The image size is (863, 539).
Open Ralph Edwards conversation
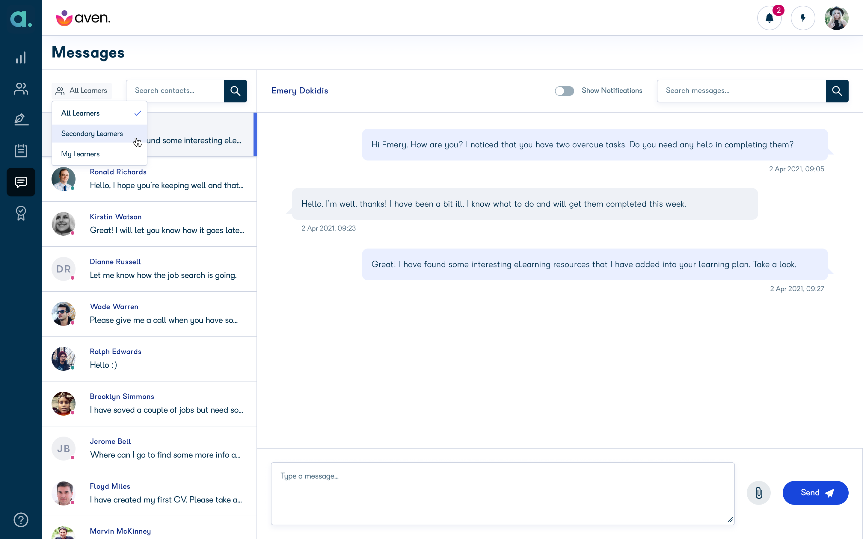[x=150, y=359]
